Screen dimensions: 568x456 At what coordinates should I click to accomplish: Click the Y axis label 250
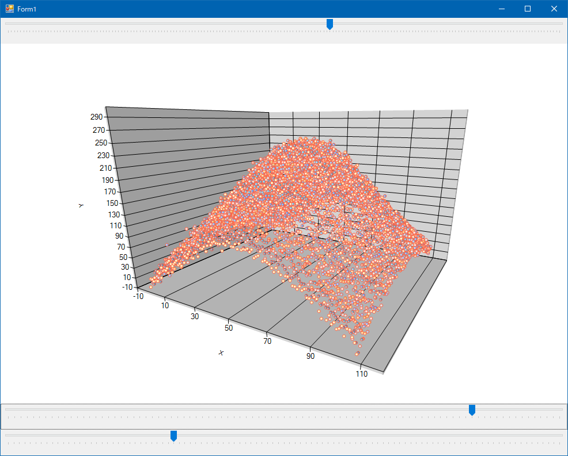click(101, 143)
